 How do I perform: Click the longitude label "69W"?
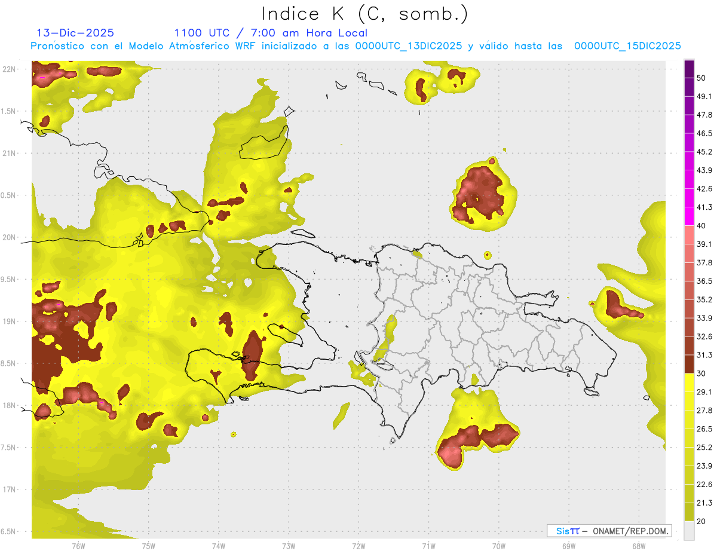click(569, 546)
